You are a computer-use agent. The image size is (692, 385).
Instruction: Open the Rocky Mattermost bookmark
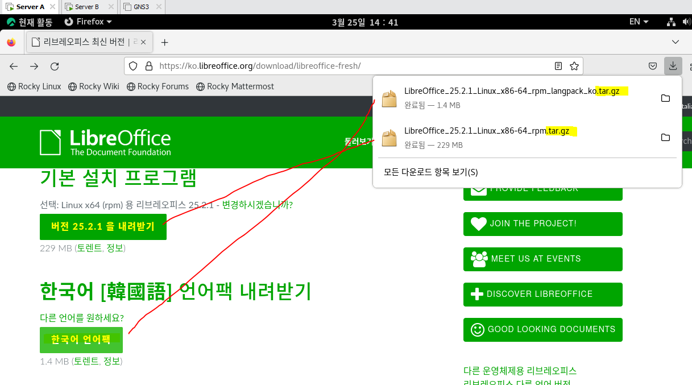click(235, 86)
